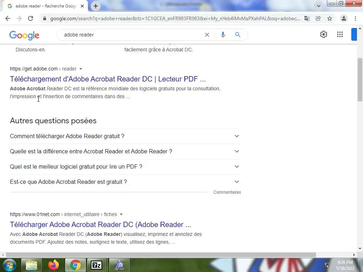Image resolution: width=363 pixels, height=272 pixels.
Task: Go back to the previous page
Action: pyautogui.click(x=8, y=18)
